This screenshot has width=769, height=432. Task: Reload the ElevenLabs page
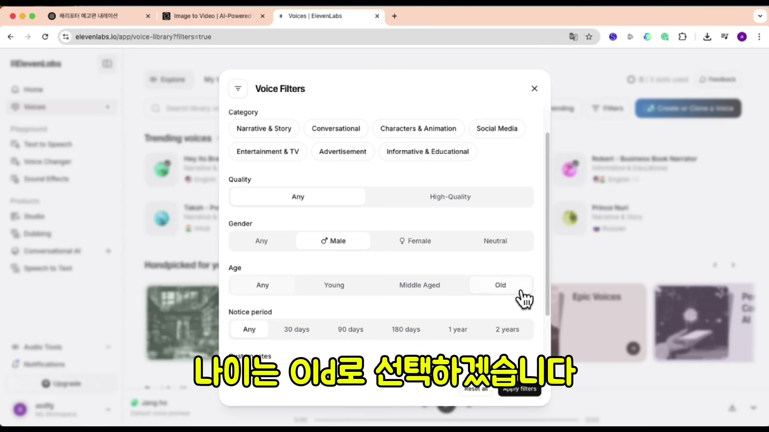45,37
